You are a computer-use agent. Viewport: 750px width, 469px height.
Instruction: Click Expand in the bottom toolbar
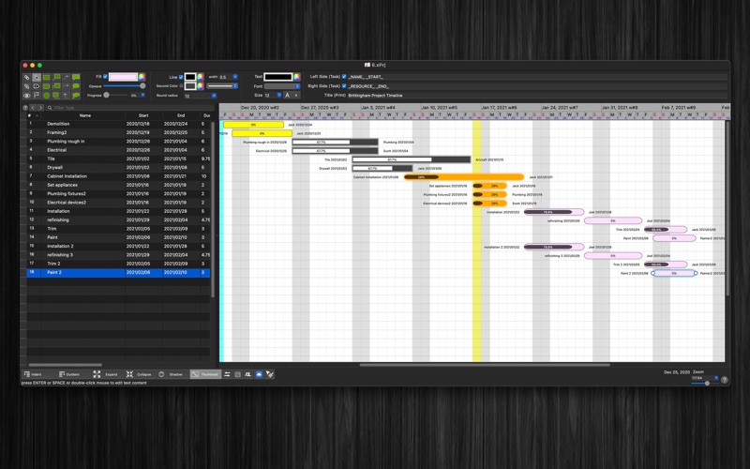(106, 374)
